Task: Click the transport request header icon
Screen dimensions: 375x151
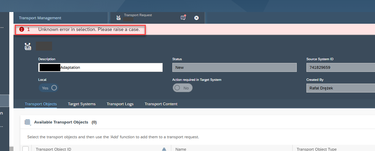Action: [x=28, y=46]
